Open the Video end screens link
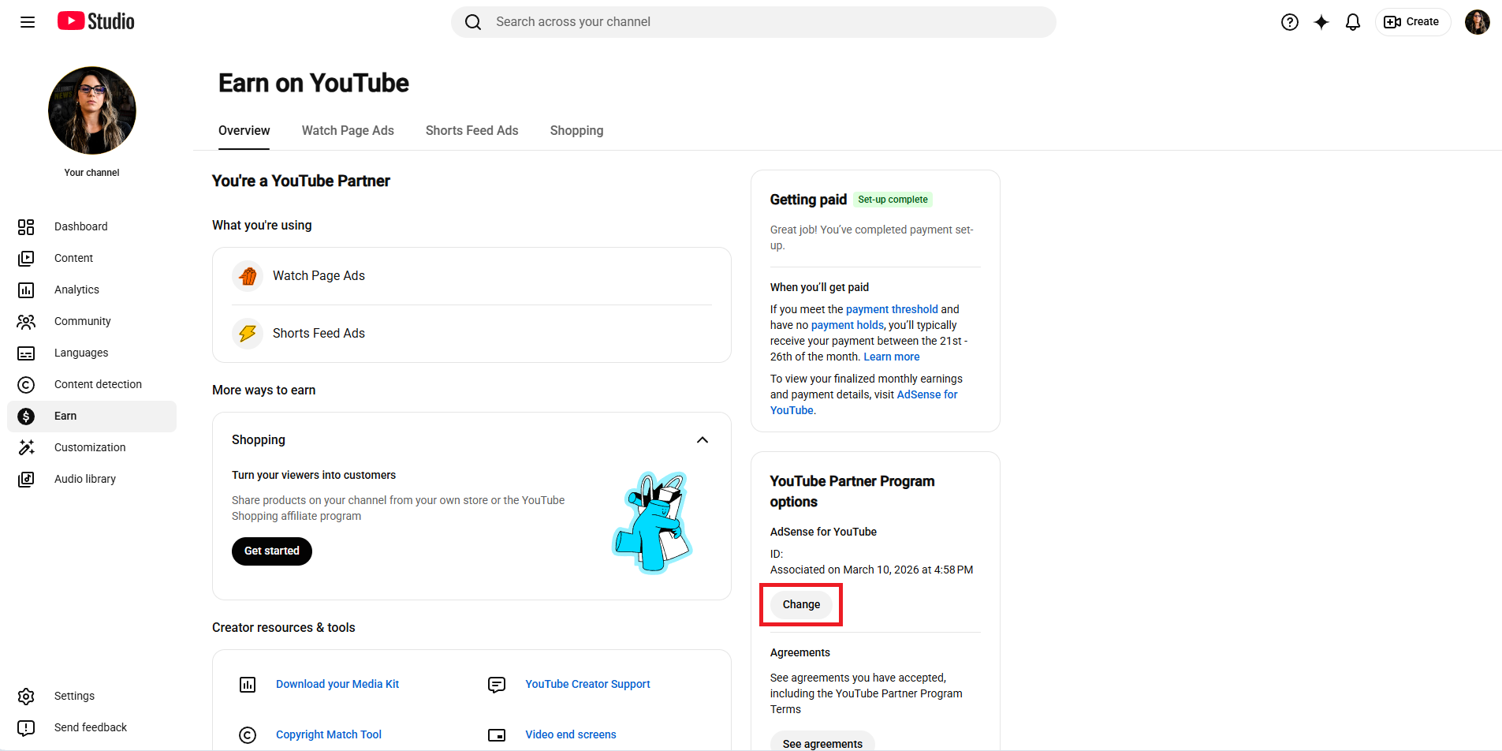The width and height of the screenshot is (1502, 751). click(571, 735)
